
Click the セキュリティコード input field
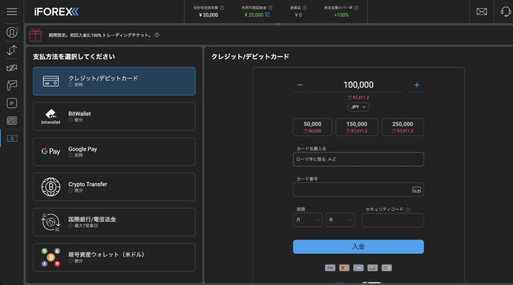[393, 220]
